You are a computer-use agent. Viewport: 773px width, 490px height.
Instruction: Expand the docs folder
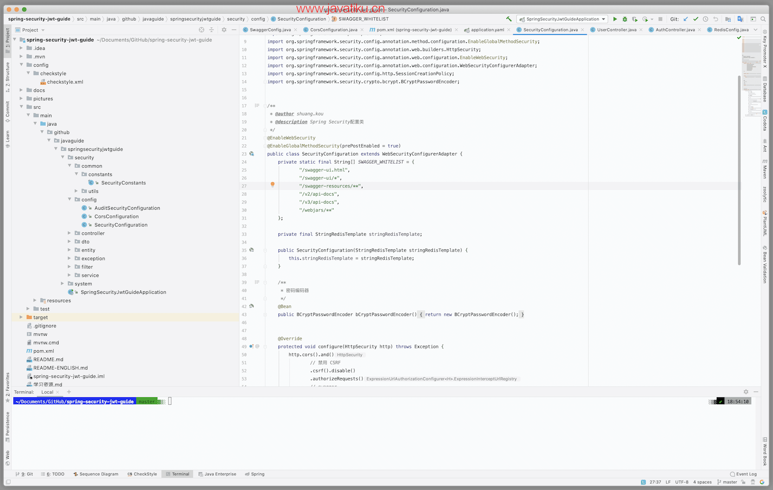(21, 90)
